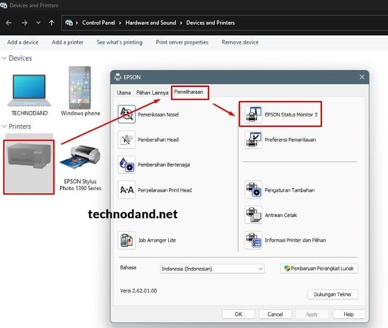Click the Apply button
The image size is (388, 328).
311,314
